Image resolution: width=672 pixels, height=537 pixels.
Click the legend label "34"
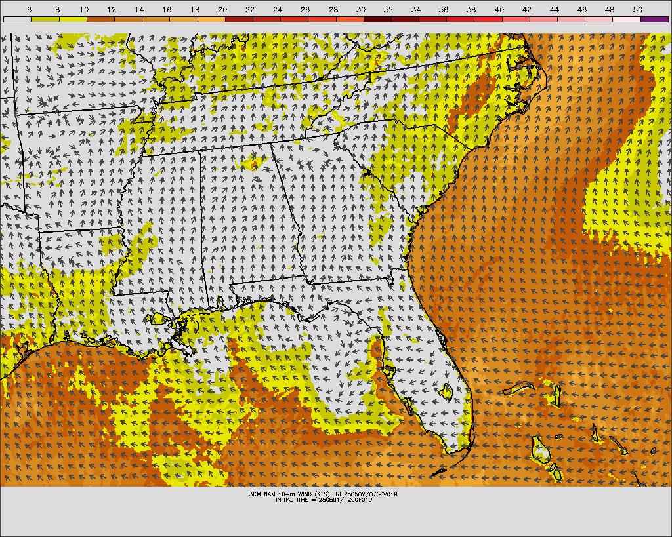point(416,9)
